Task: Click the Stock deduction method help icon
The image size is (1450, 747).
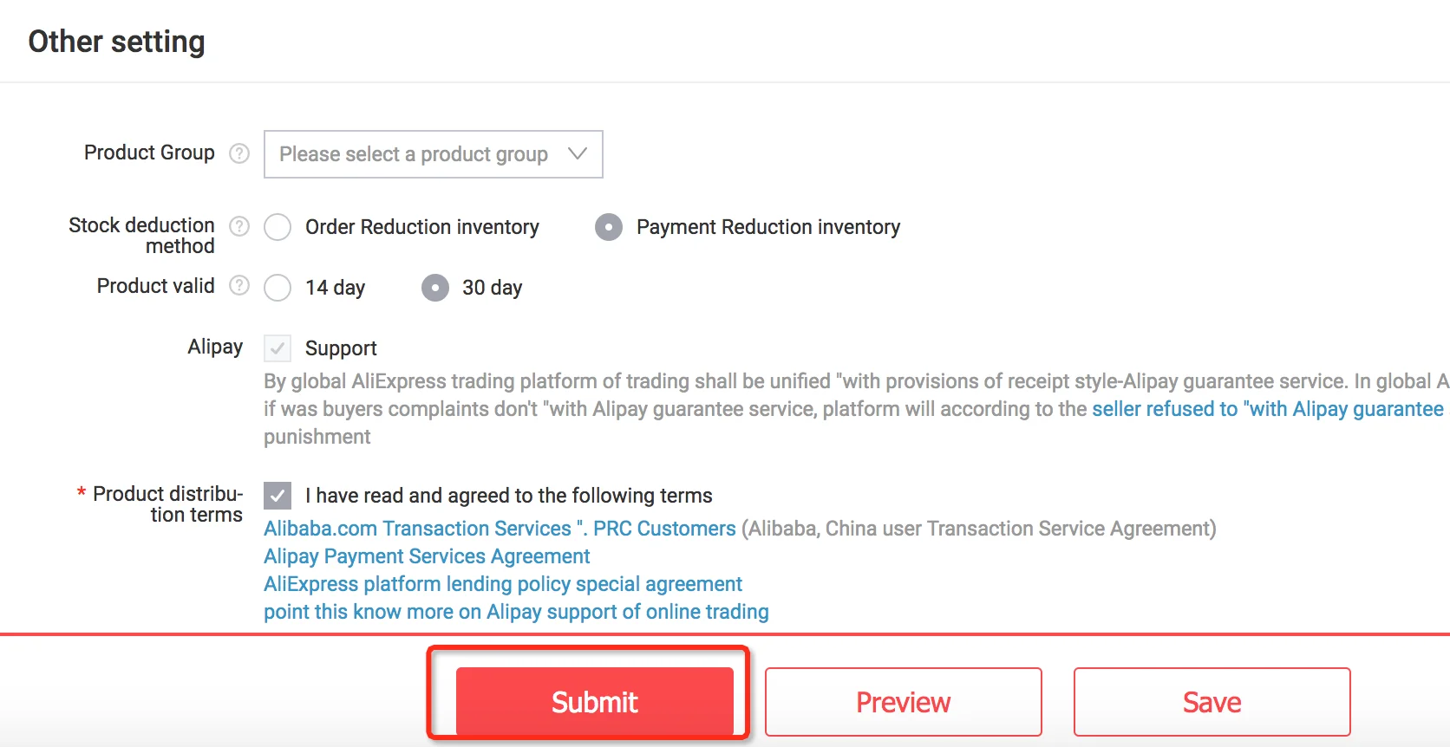Action: (239, 226)
